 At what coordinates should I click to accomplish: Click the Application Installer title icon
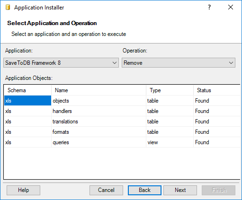pos(8,7)
